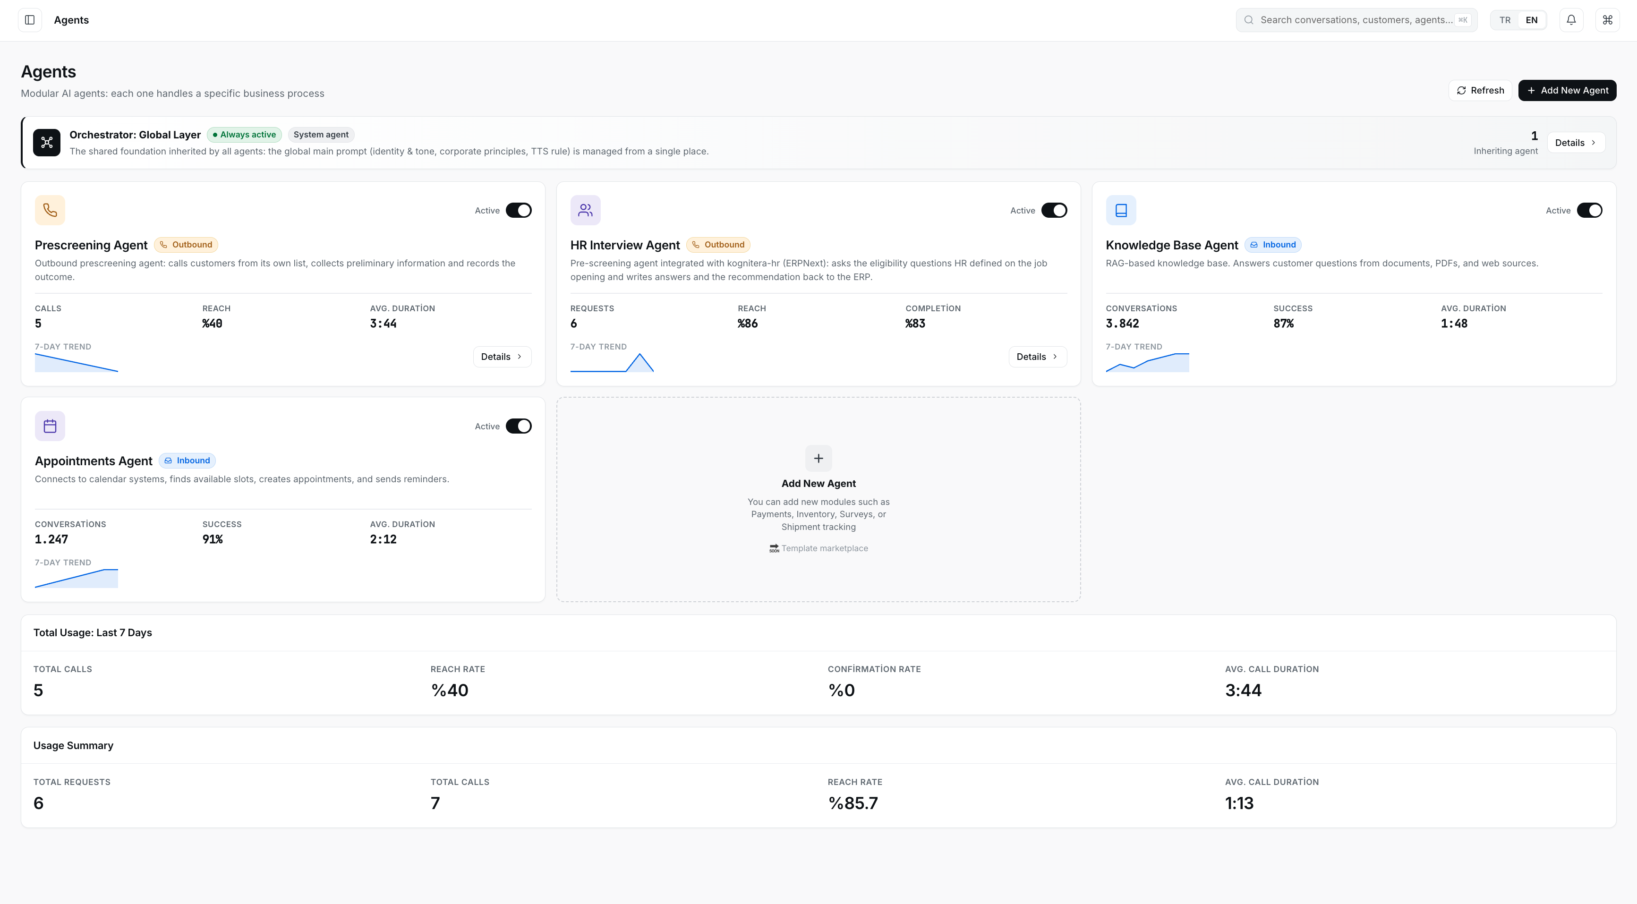Open Orchestrator Details chevron button
This screenshot has height=904, width=1637.
pyautogui.click(x=1576, y=142)
